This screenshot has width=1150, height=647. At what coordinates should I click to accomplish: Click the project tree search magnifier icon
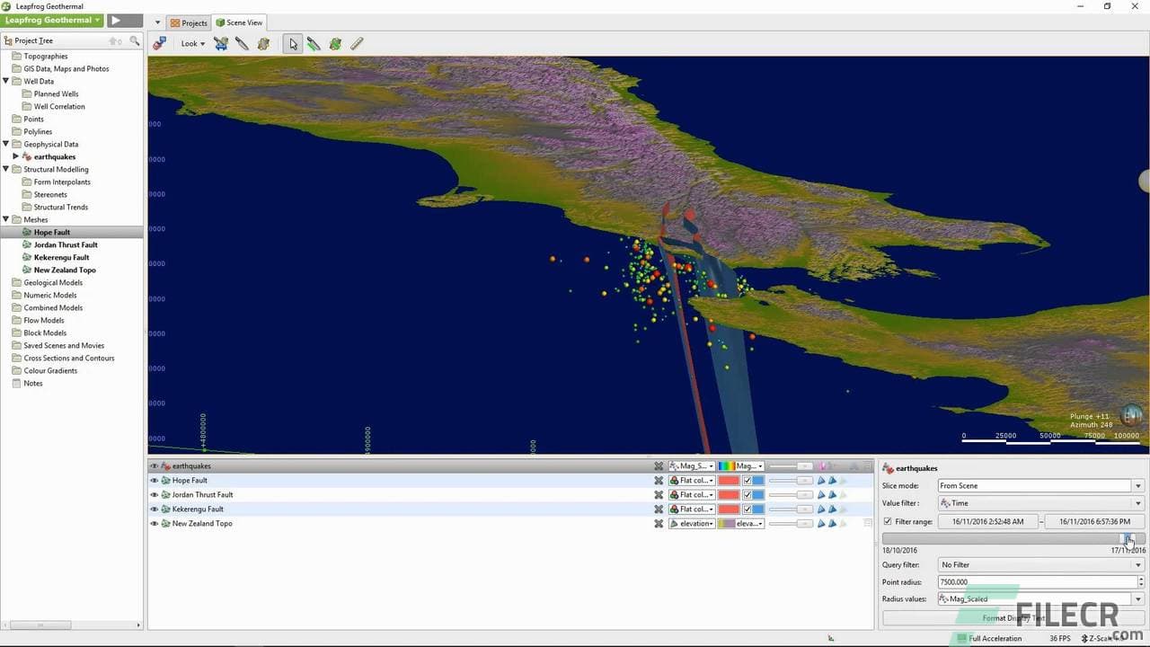(135, 40)
